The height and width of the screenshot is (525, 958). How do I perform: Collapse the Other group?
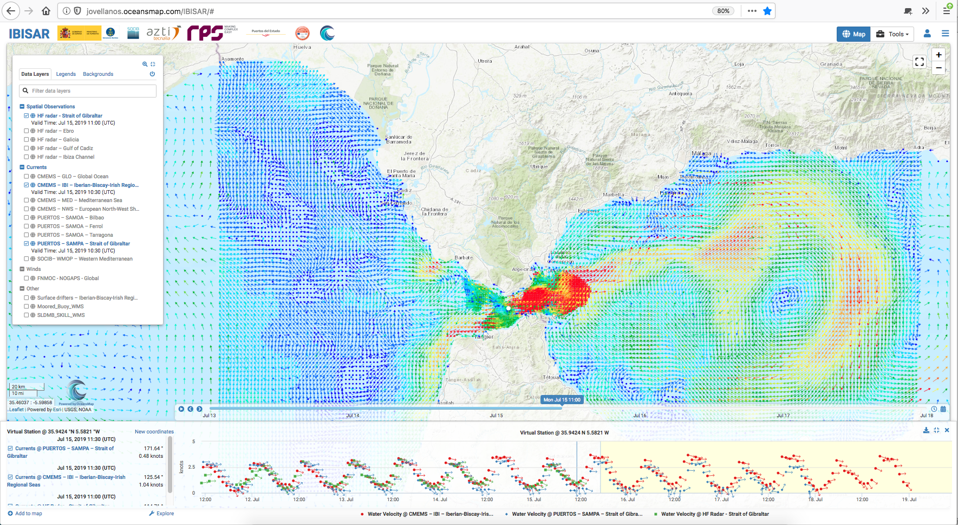22,289
